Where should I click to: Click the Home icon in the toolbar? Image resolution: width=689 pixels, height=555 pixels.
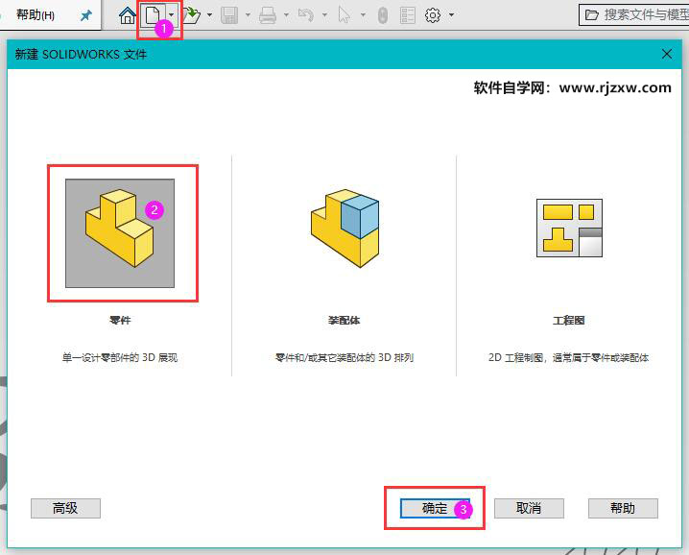point(128,15)
